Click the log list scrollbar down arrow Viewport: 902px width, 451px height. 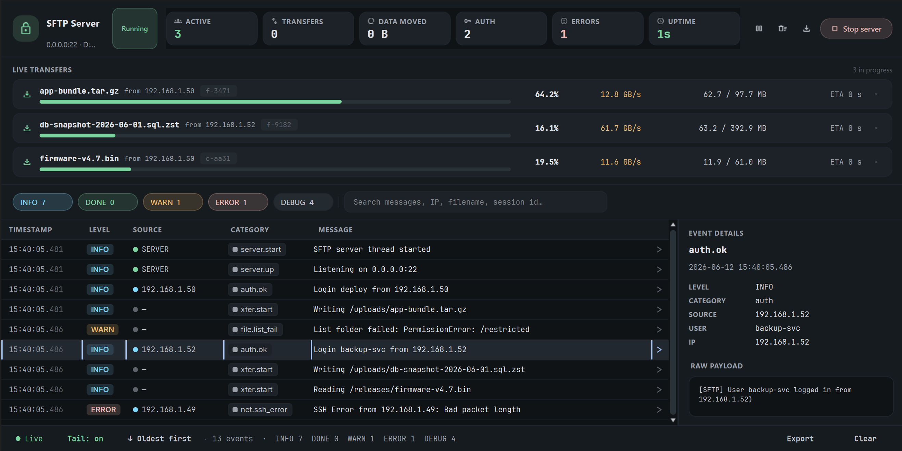click(673, 420)
